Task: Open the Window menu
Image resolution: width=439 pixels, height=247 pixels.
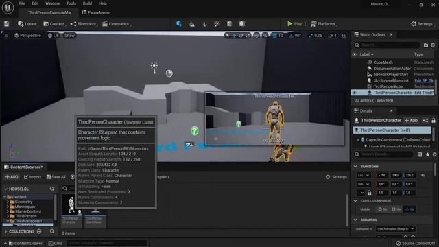Action: coord(52,3)
